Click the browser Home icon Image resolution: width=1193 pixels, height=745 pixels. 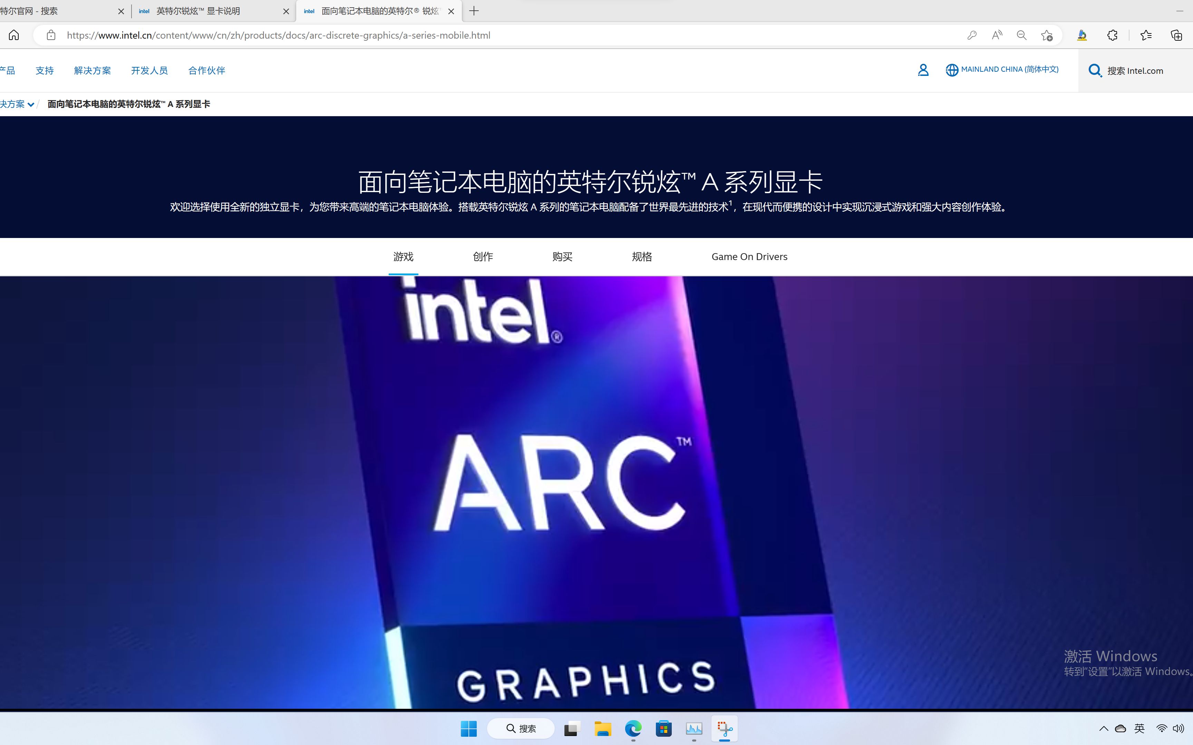pos(14,35)
